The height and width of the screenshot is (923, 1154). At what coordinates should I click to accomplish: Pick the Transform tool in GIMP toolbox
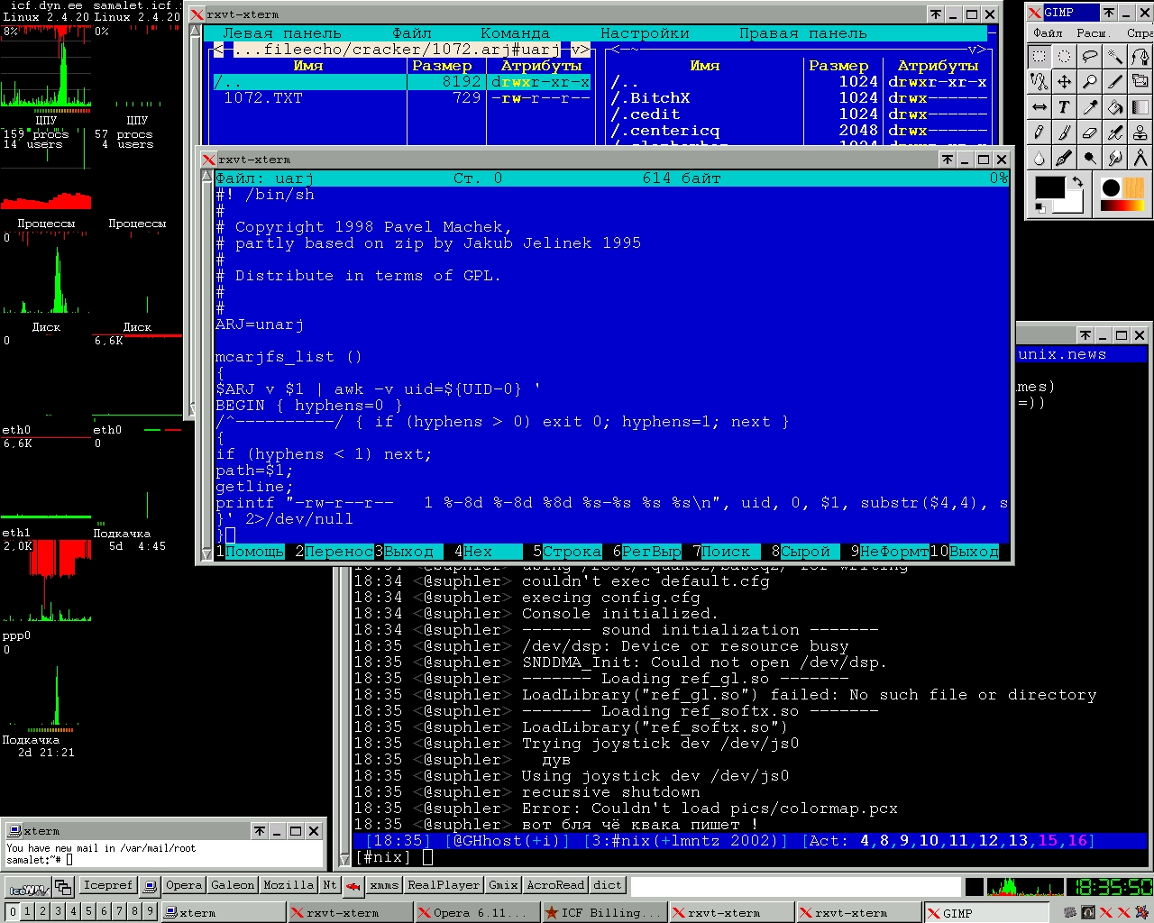click(x=1140, y=81)
